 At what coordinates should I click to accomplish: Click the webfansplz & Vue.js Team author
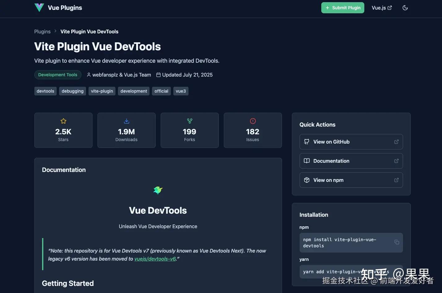(121, 75)
